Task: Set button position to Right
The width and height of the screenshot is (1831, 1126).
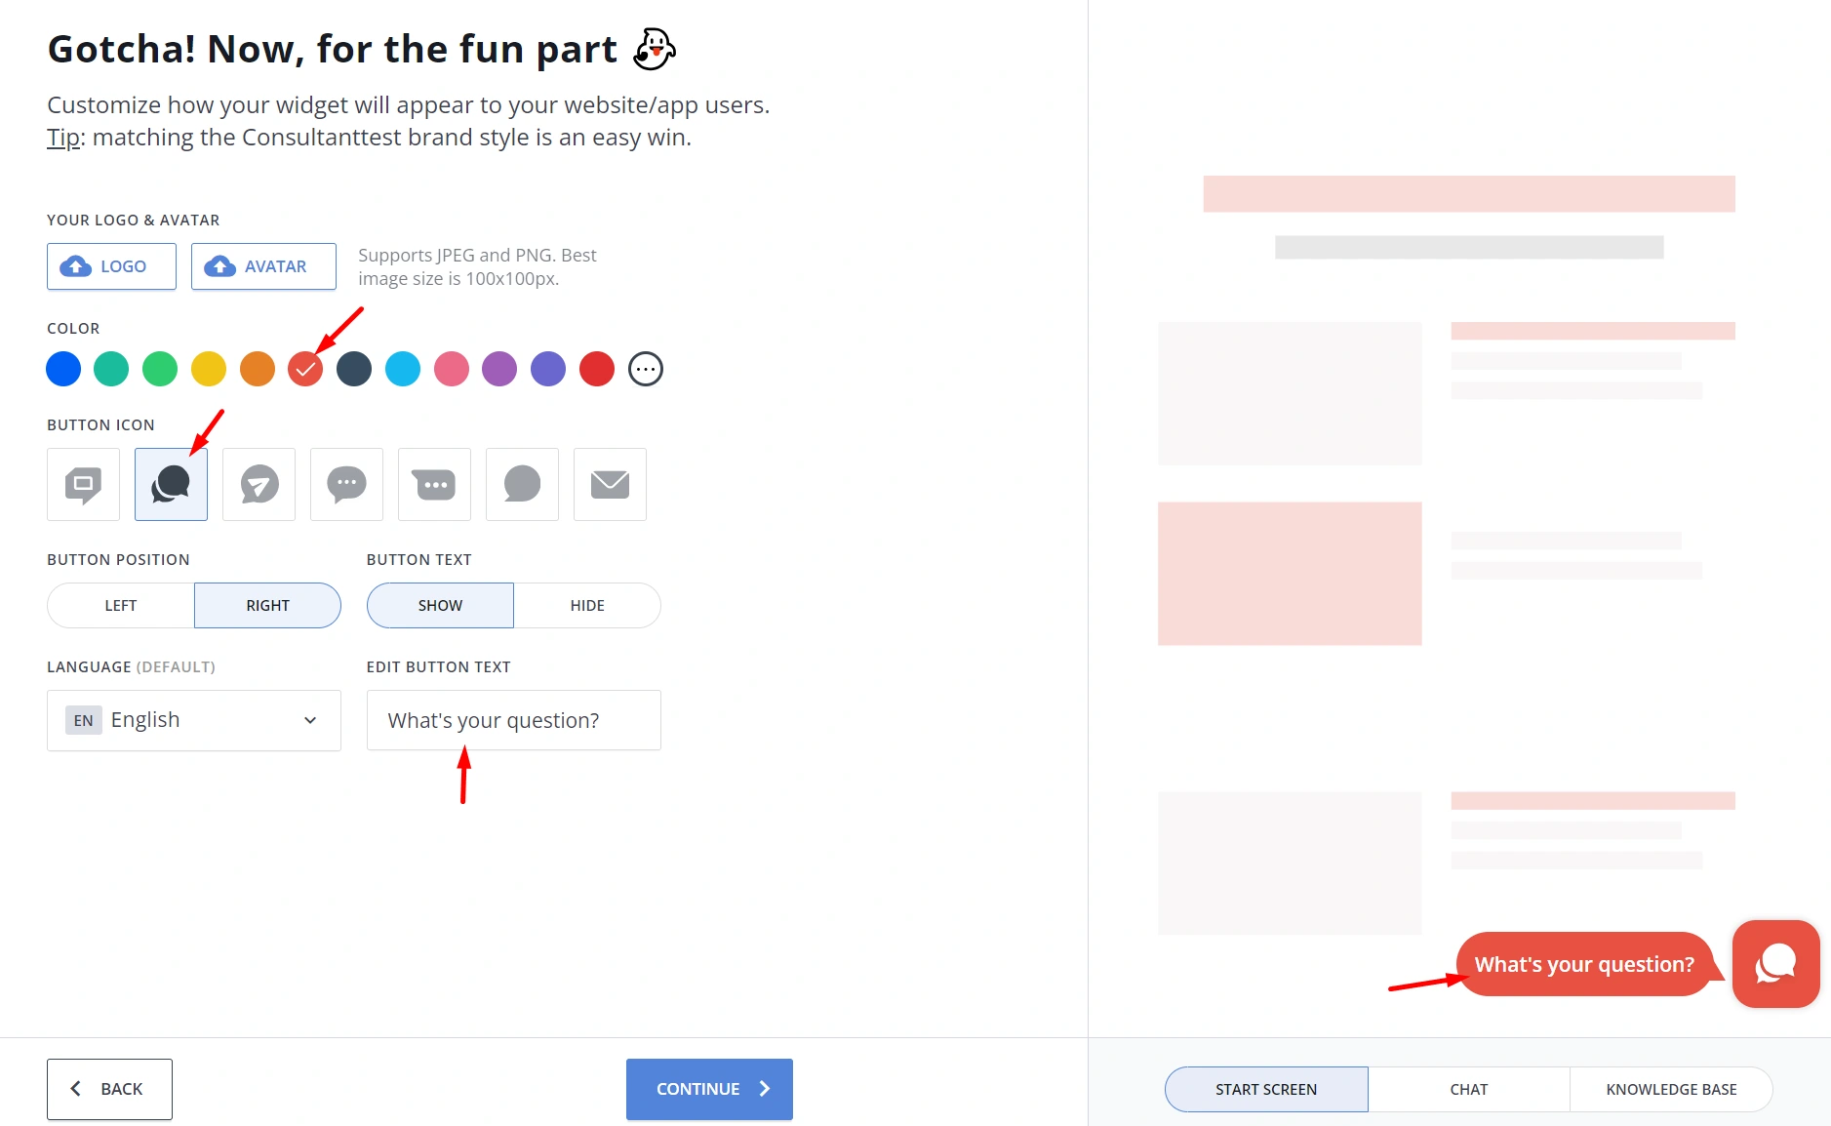Action: tap(267, 605)
